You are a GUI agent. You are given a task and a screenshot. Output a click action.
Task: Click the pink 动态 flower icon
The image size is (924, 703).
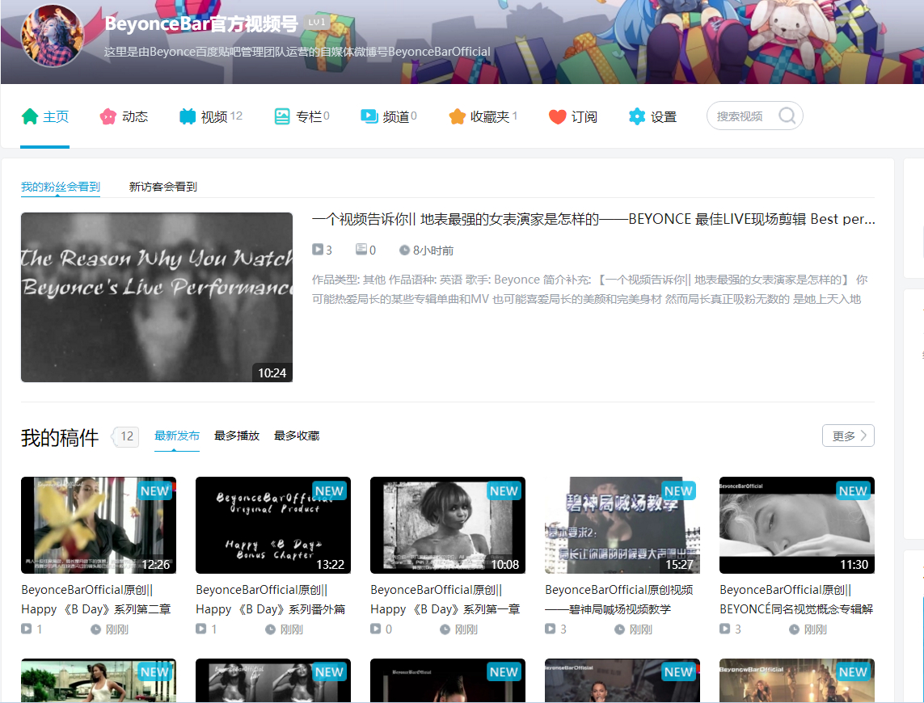click(108, 116)
